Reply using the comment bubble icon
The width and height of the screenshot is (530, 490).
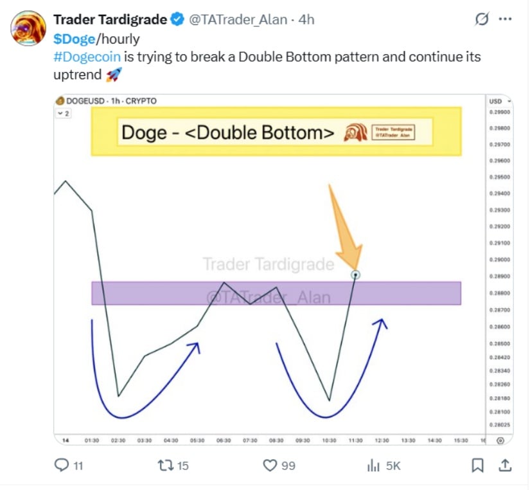(x=62, y=465)
